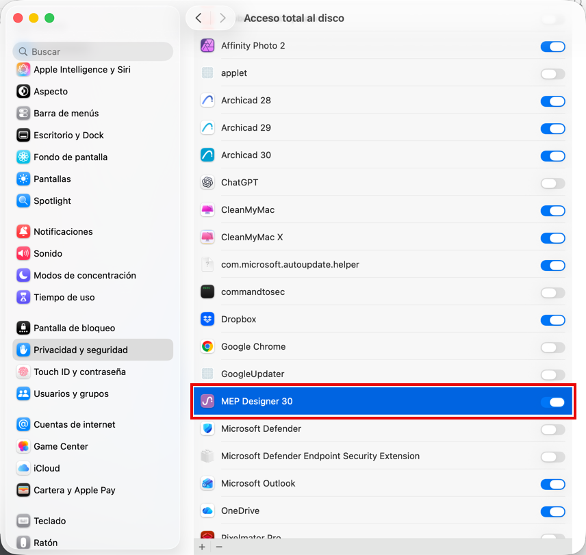Open Modos de concentración settings
Image resolution: width=586 pixels, height=555 pixels.
point(92,275)
